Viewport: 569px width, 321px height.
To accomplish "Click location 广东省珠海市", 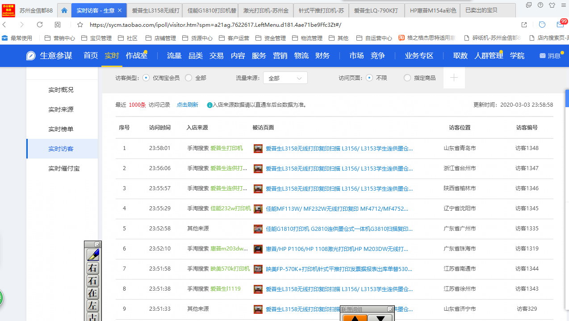I will (460, 249).
